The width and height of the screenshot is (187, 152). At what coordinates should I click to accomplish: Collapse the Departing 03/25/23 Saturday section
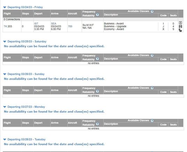[x=5, y=42]
